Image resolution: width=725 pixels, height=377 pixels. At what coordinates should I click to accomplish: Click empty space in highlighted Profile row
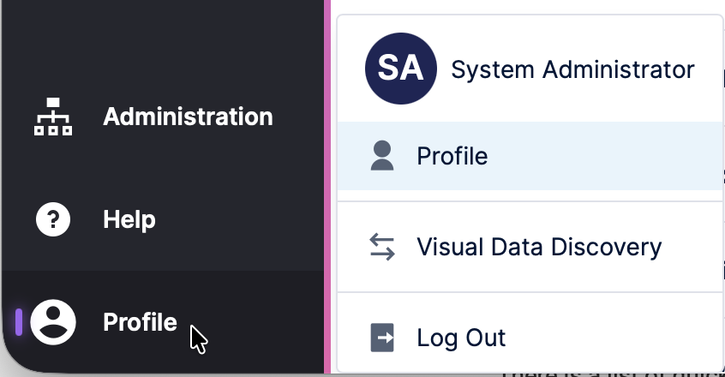(617, 156)
